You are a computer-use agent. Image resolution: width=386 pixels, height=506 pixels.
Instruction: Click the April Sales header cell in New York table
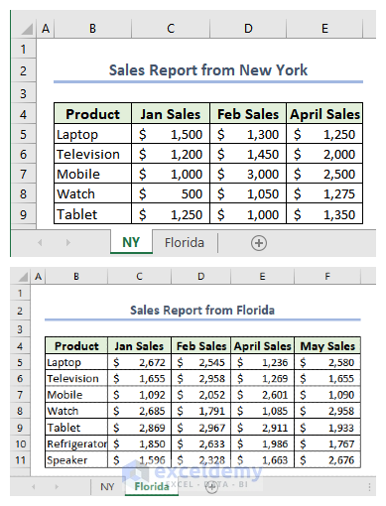pyautogui.click(x=324, y=114)
